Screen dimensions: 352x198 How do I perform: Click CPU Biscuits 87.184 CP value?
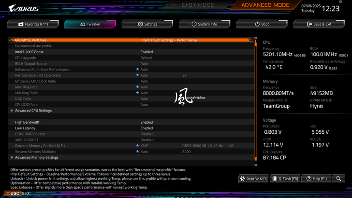coord(274,157)
